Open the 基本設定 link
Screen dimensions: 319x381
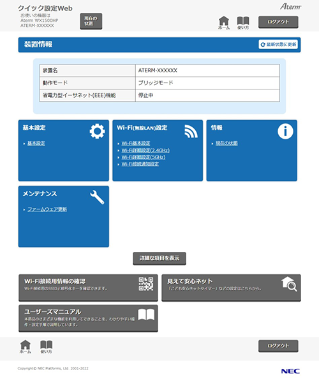point(36,143)
